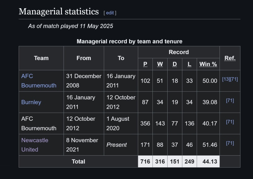Open reference [13] in the Bournemouth row
The image size is (253, 179).
226,79
